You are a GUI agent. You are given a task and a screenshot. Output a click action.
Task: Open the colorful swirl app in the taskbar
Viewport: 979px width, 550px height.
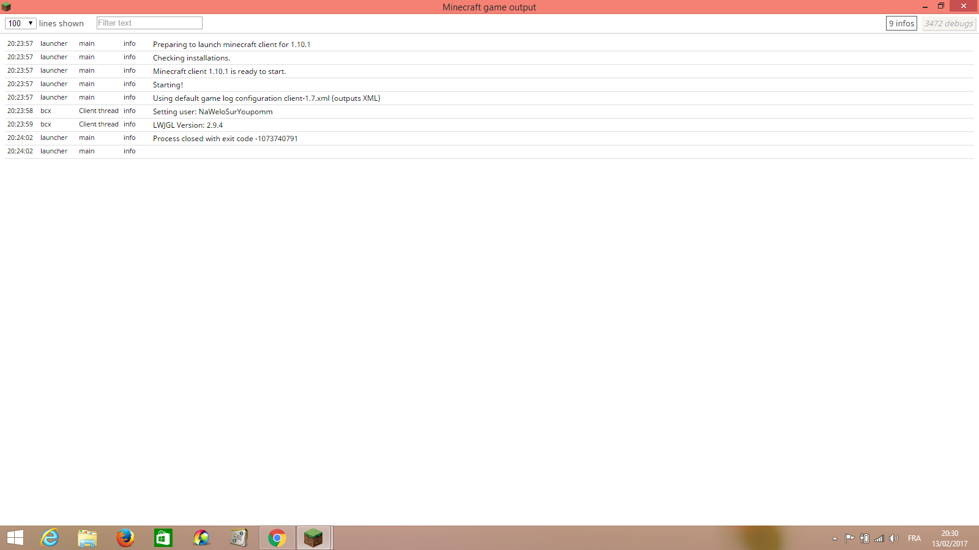click(201, 538)
